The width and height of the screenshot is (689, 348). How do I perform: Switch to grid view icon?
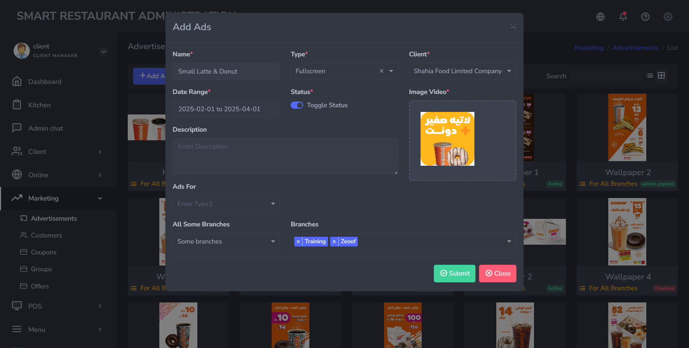[661, 75]
